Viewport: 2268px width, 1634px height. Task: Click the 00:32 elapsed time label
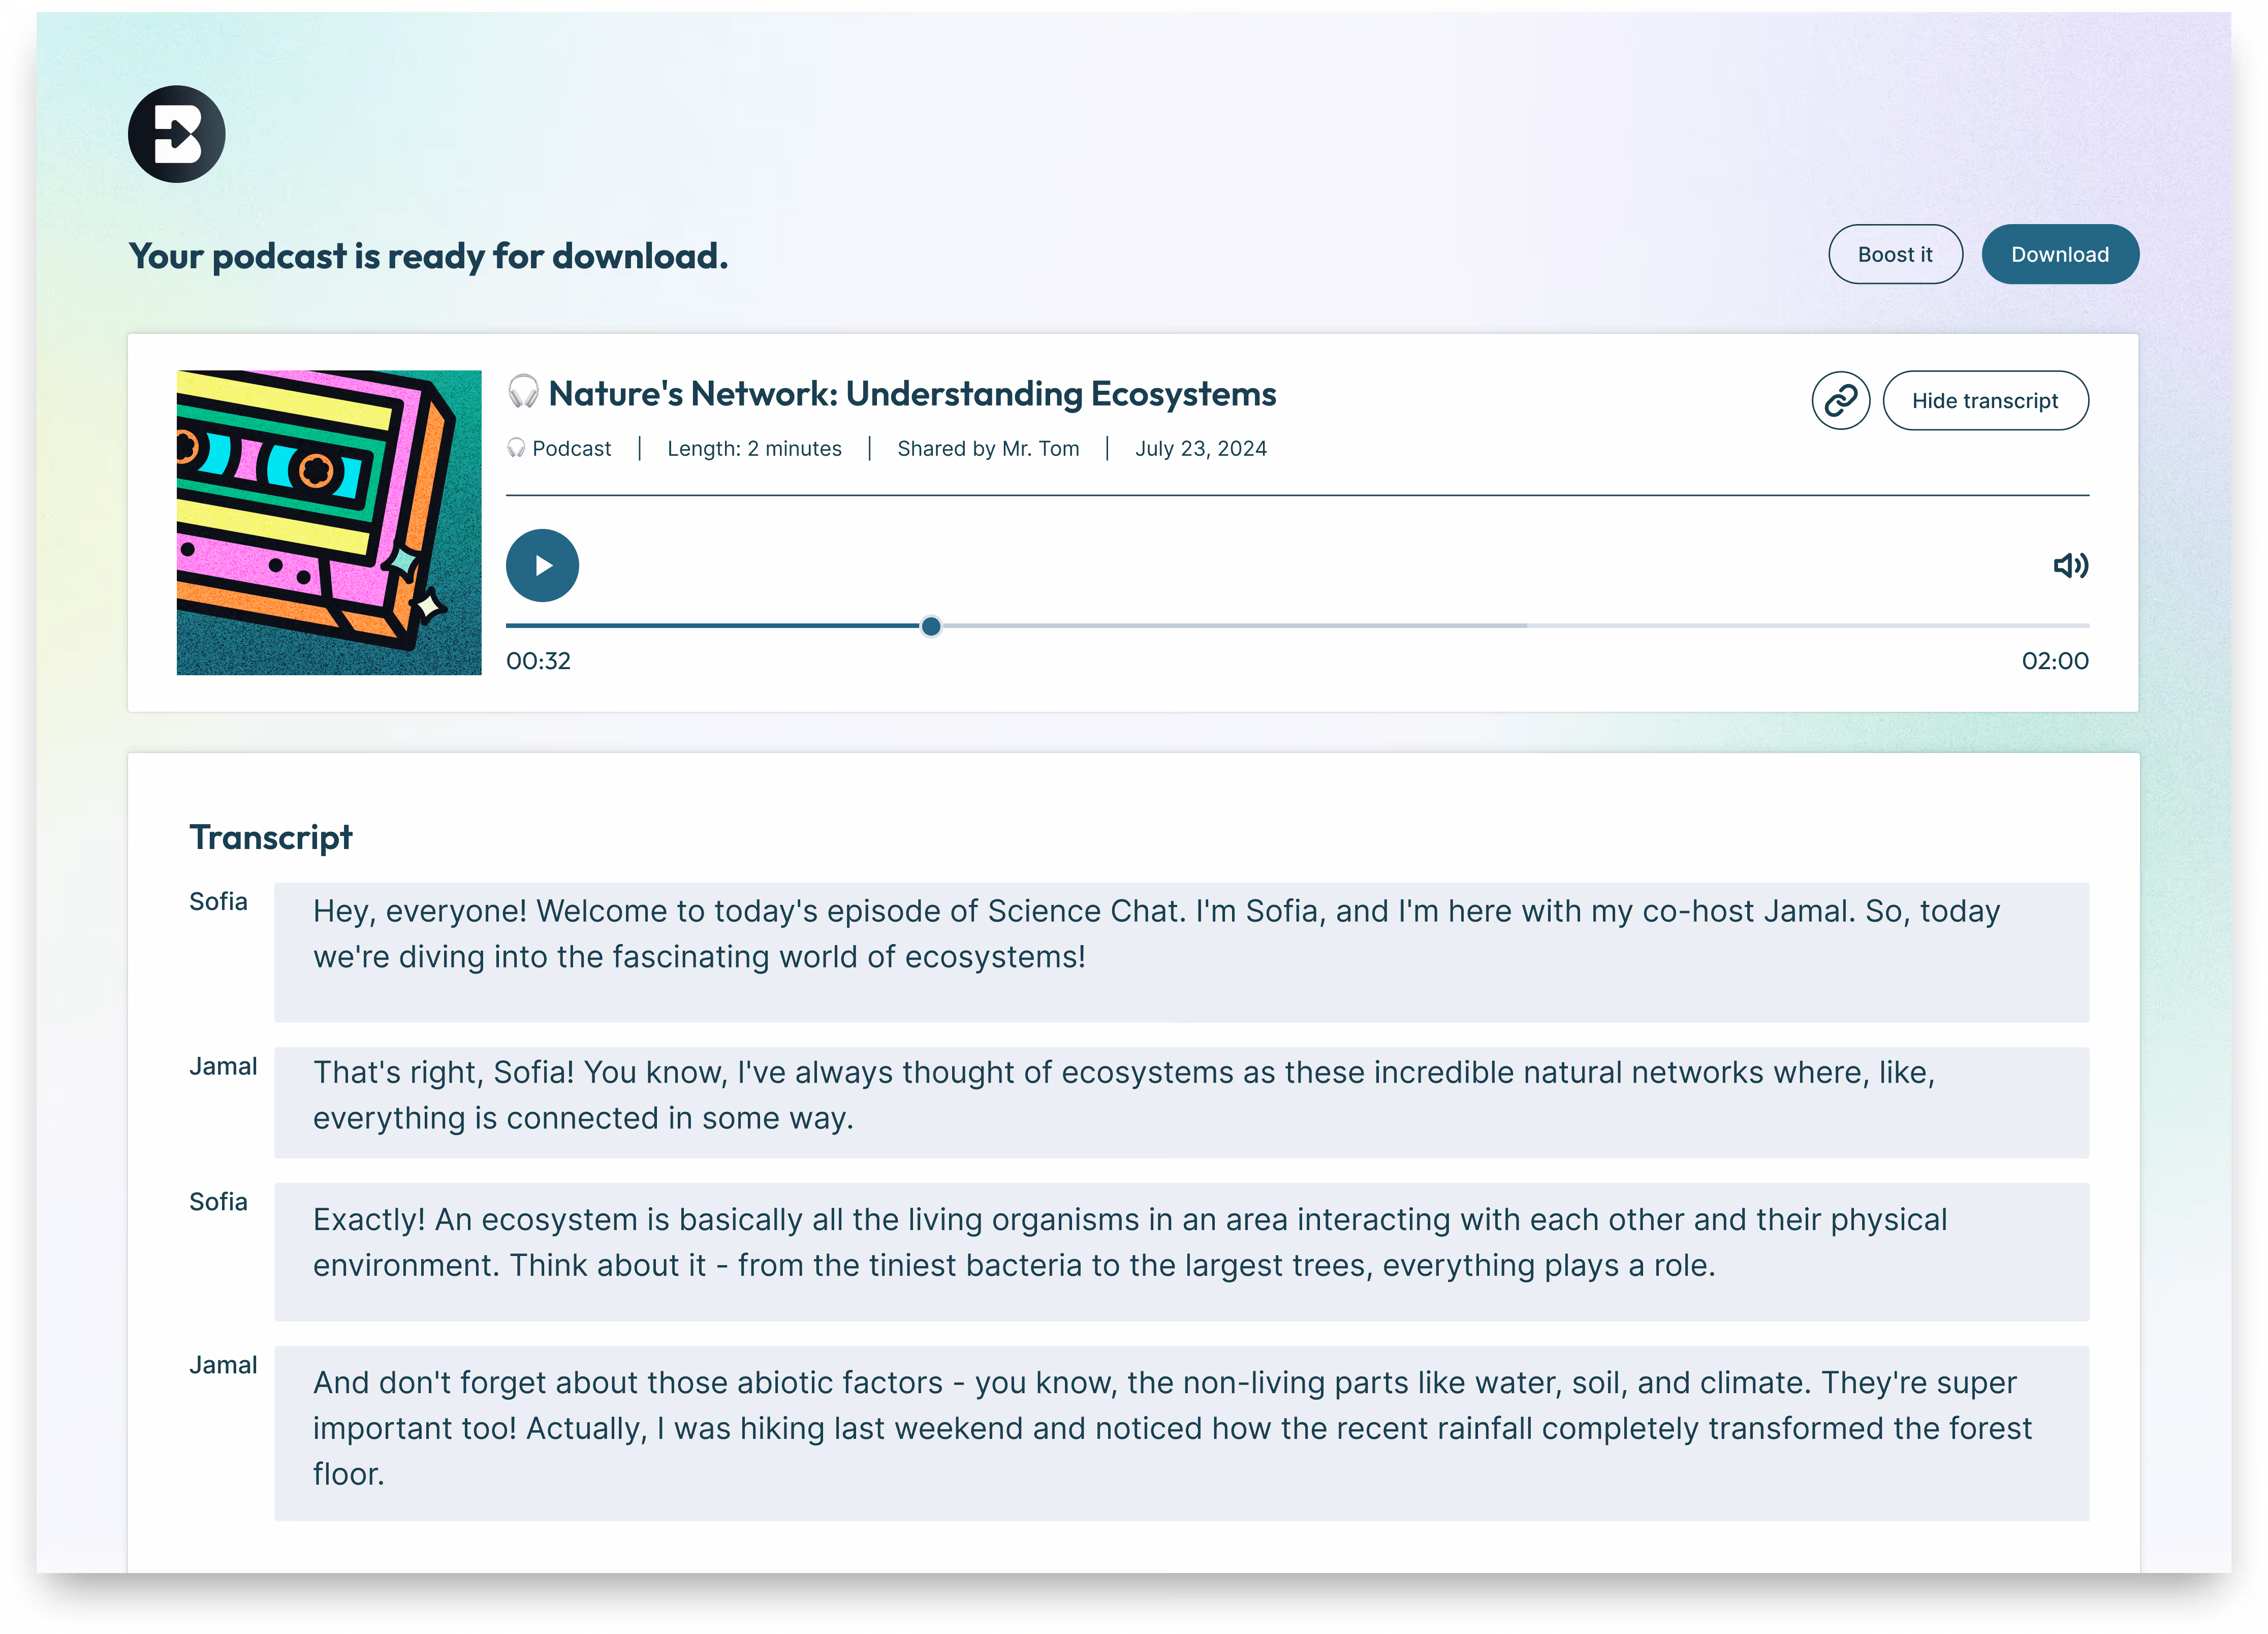[538, 661]
